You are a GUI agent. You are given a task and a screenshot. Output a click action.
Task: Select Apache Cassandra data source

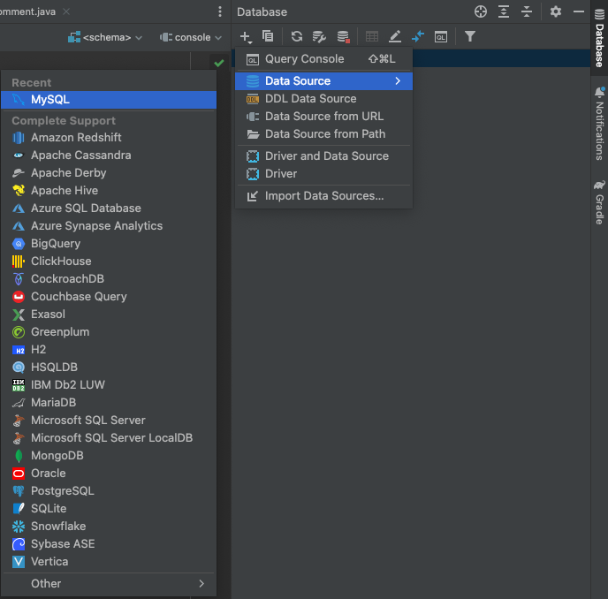pyautogui.click(x=109, y=155)
